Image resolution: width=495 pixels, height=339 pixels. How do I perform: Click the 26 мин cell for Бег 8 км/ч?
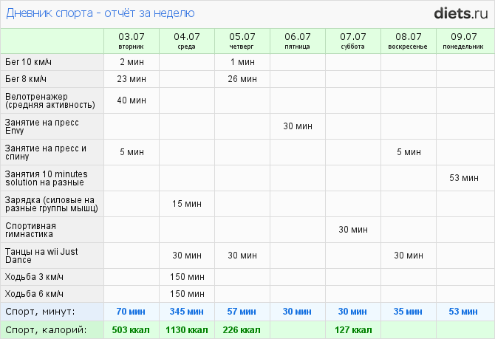[242, 79]
